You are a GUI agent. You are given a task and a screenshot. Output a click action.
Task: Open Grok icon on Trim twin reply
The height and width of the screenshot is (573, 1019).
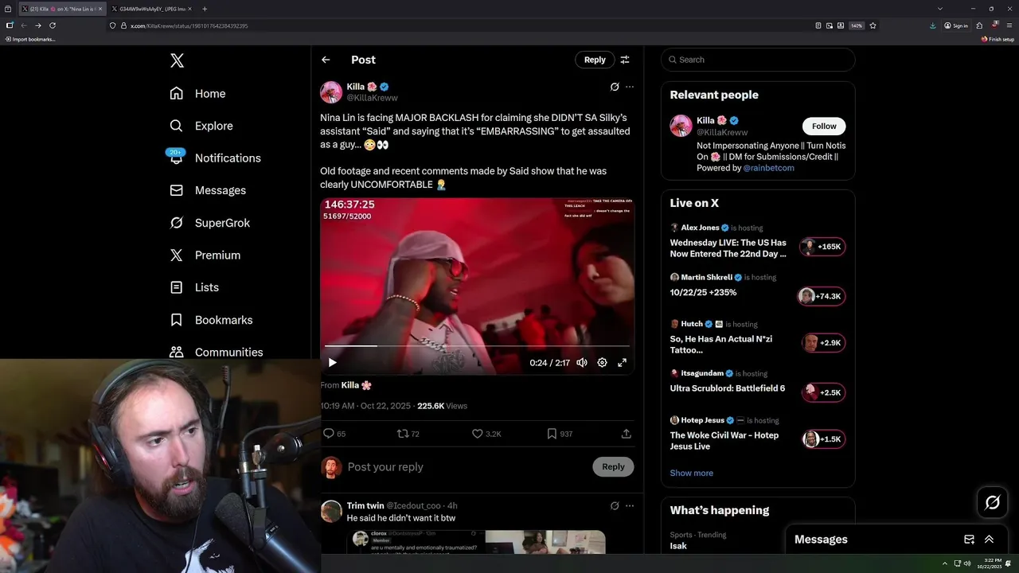click(x=615, y=505)
